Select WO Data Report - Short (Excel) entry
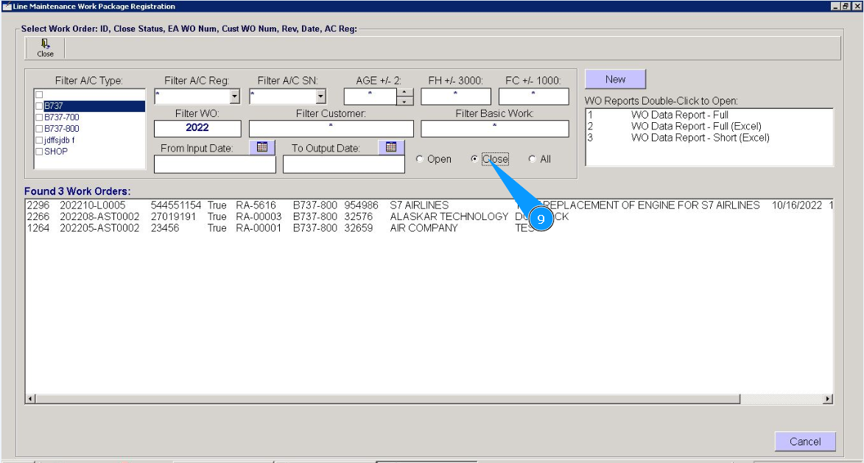Viewport: 864px width, 463px height. pyautogui.click(x=709, y=138)
